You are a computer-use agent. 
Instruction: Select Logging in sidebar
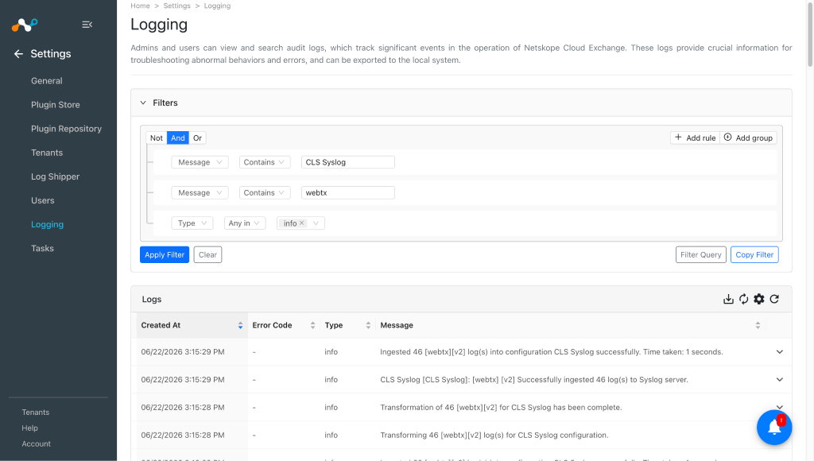pos(47,224)
